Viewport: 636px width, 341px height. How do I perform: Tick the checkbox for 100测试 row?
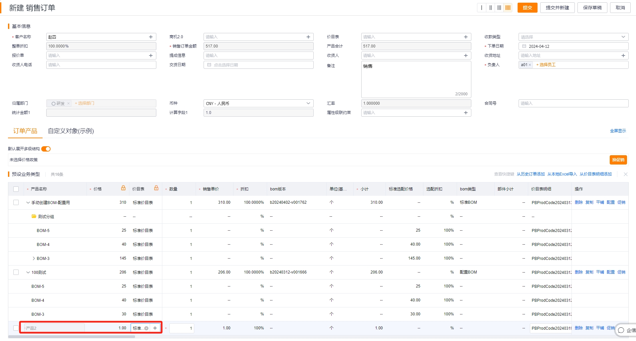point(16,272)
